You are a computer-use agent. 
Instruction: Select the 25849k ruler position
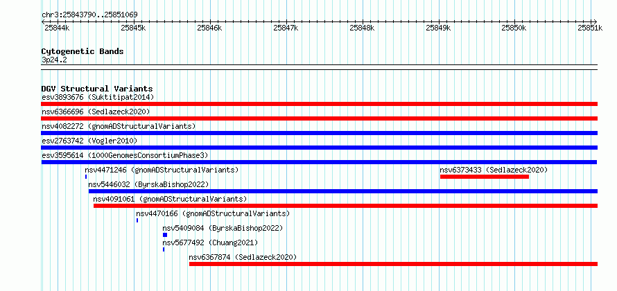coord(439,28)
